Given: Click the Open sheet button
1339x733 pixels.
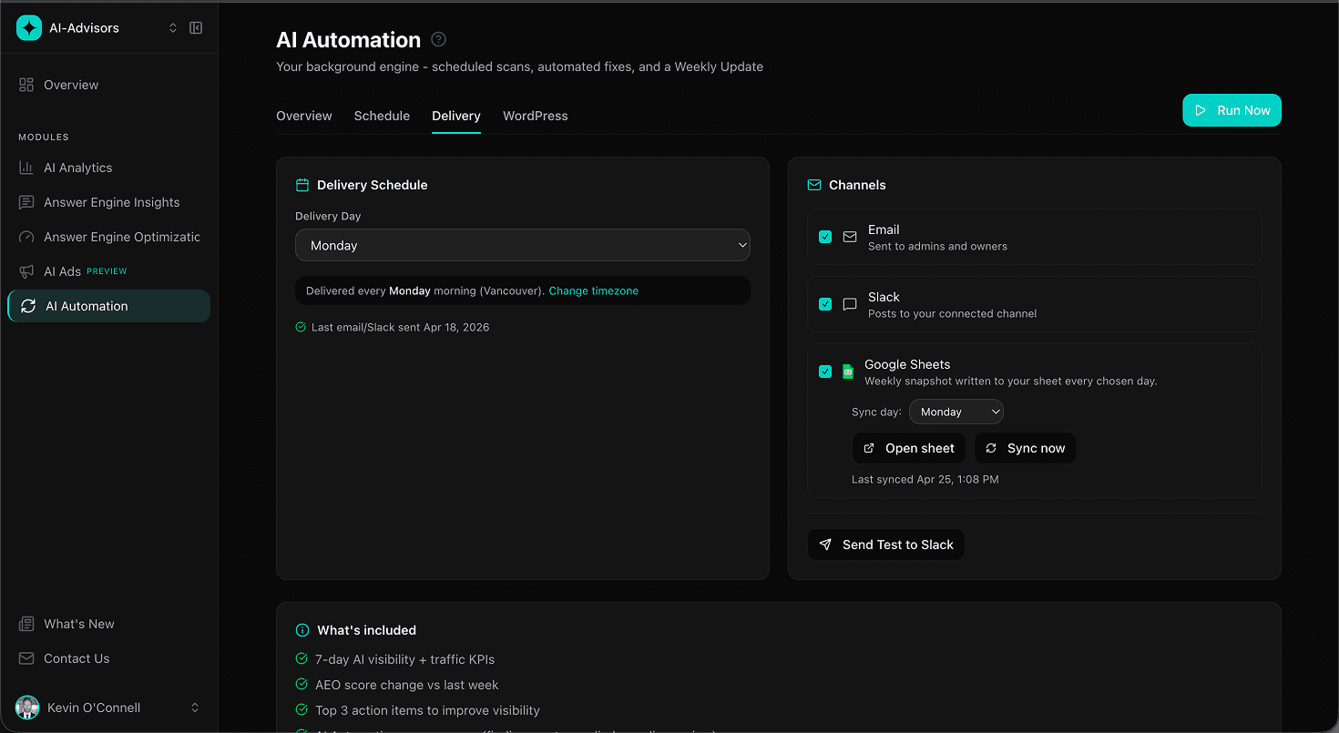Looking at the screenshot, I should (x=909, y=448).
